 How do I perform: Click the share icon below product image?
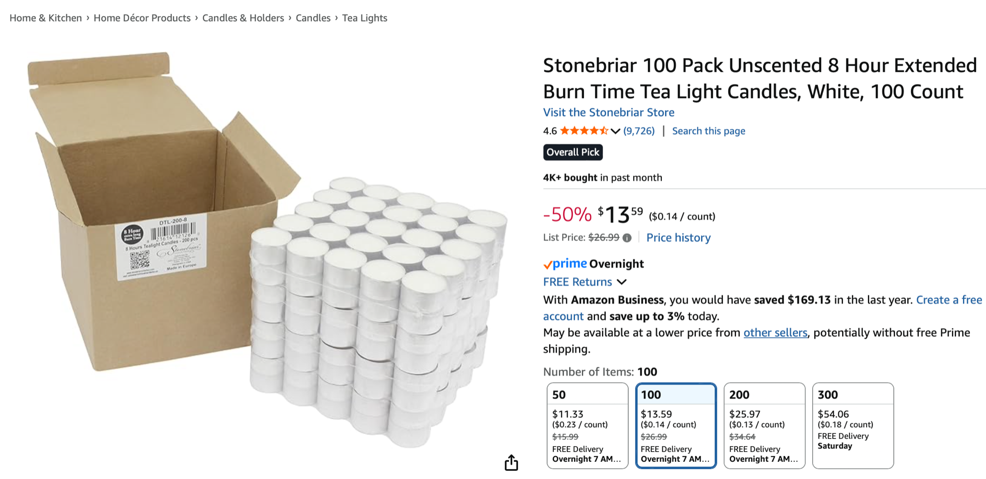click(511, 462)
